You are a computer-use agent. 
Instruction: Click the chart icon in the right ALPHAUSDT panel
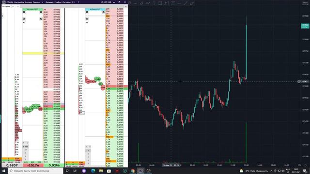pyautogui.click(x=87, y=19)
